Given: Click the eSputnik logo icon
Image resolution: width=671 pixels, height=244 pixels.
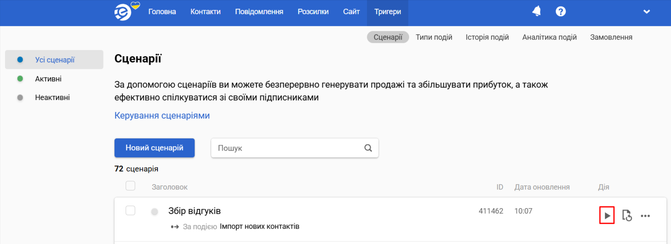Looking at the screenshot, I should click(123, 13).
